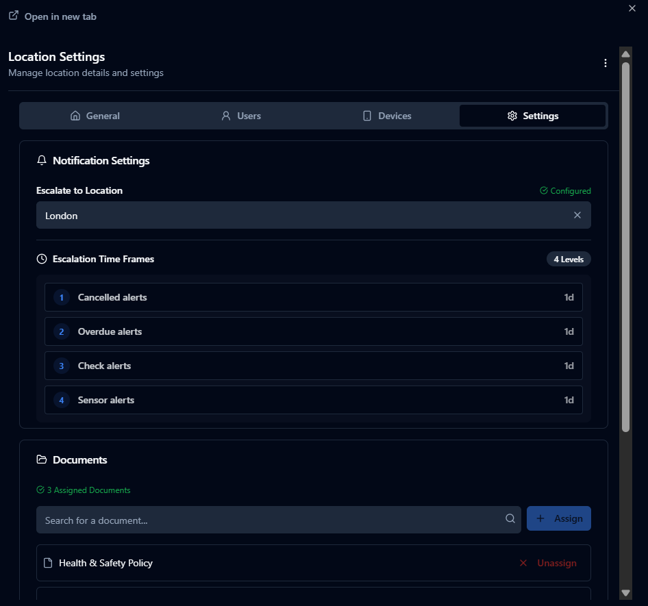Select the Check alerts row
The height and width of the screenshot is (606, 648).
pos(313,366)
